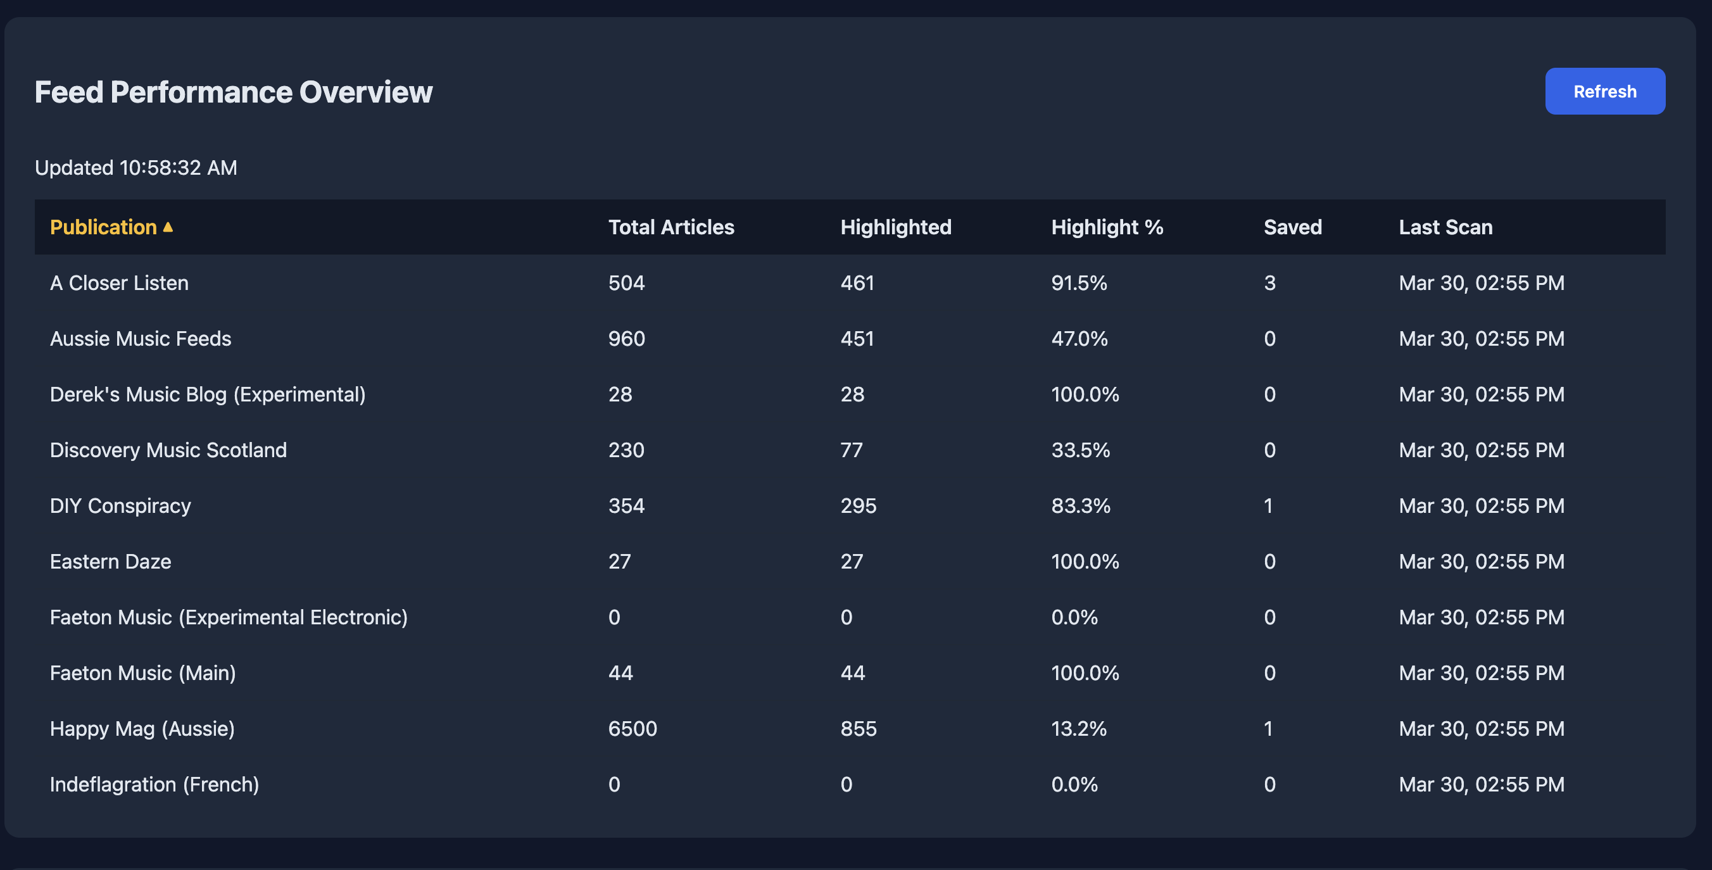Open Derek's Music Blog (Experimental) entry
Viewport: 1712px width, 870px height.
point(208,394)
